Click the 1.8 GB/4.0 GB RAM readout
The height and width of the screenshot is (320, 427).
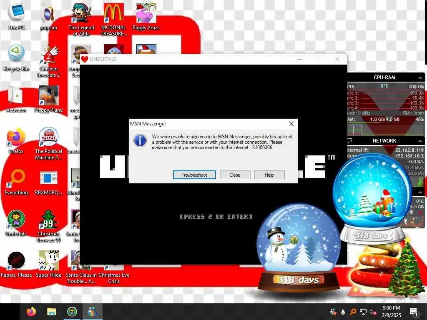pyautogui.click(x=384, y=119)
